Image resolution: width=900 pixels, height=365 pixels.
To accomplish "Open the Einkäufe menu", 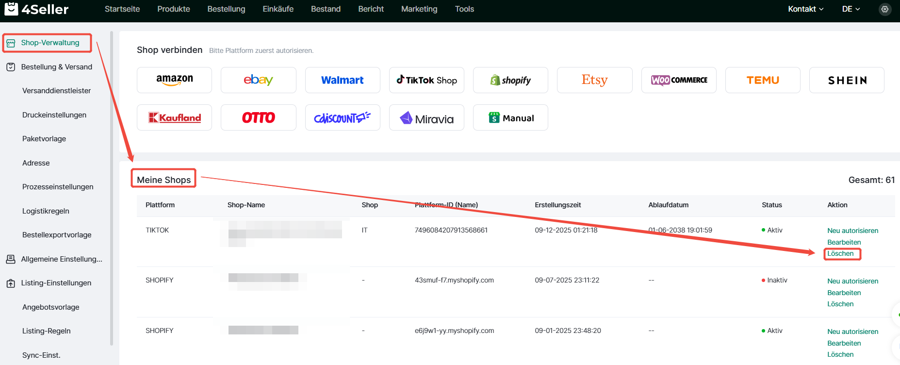I will click(x=278, y=9).
